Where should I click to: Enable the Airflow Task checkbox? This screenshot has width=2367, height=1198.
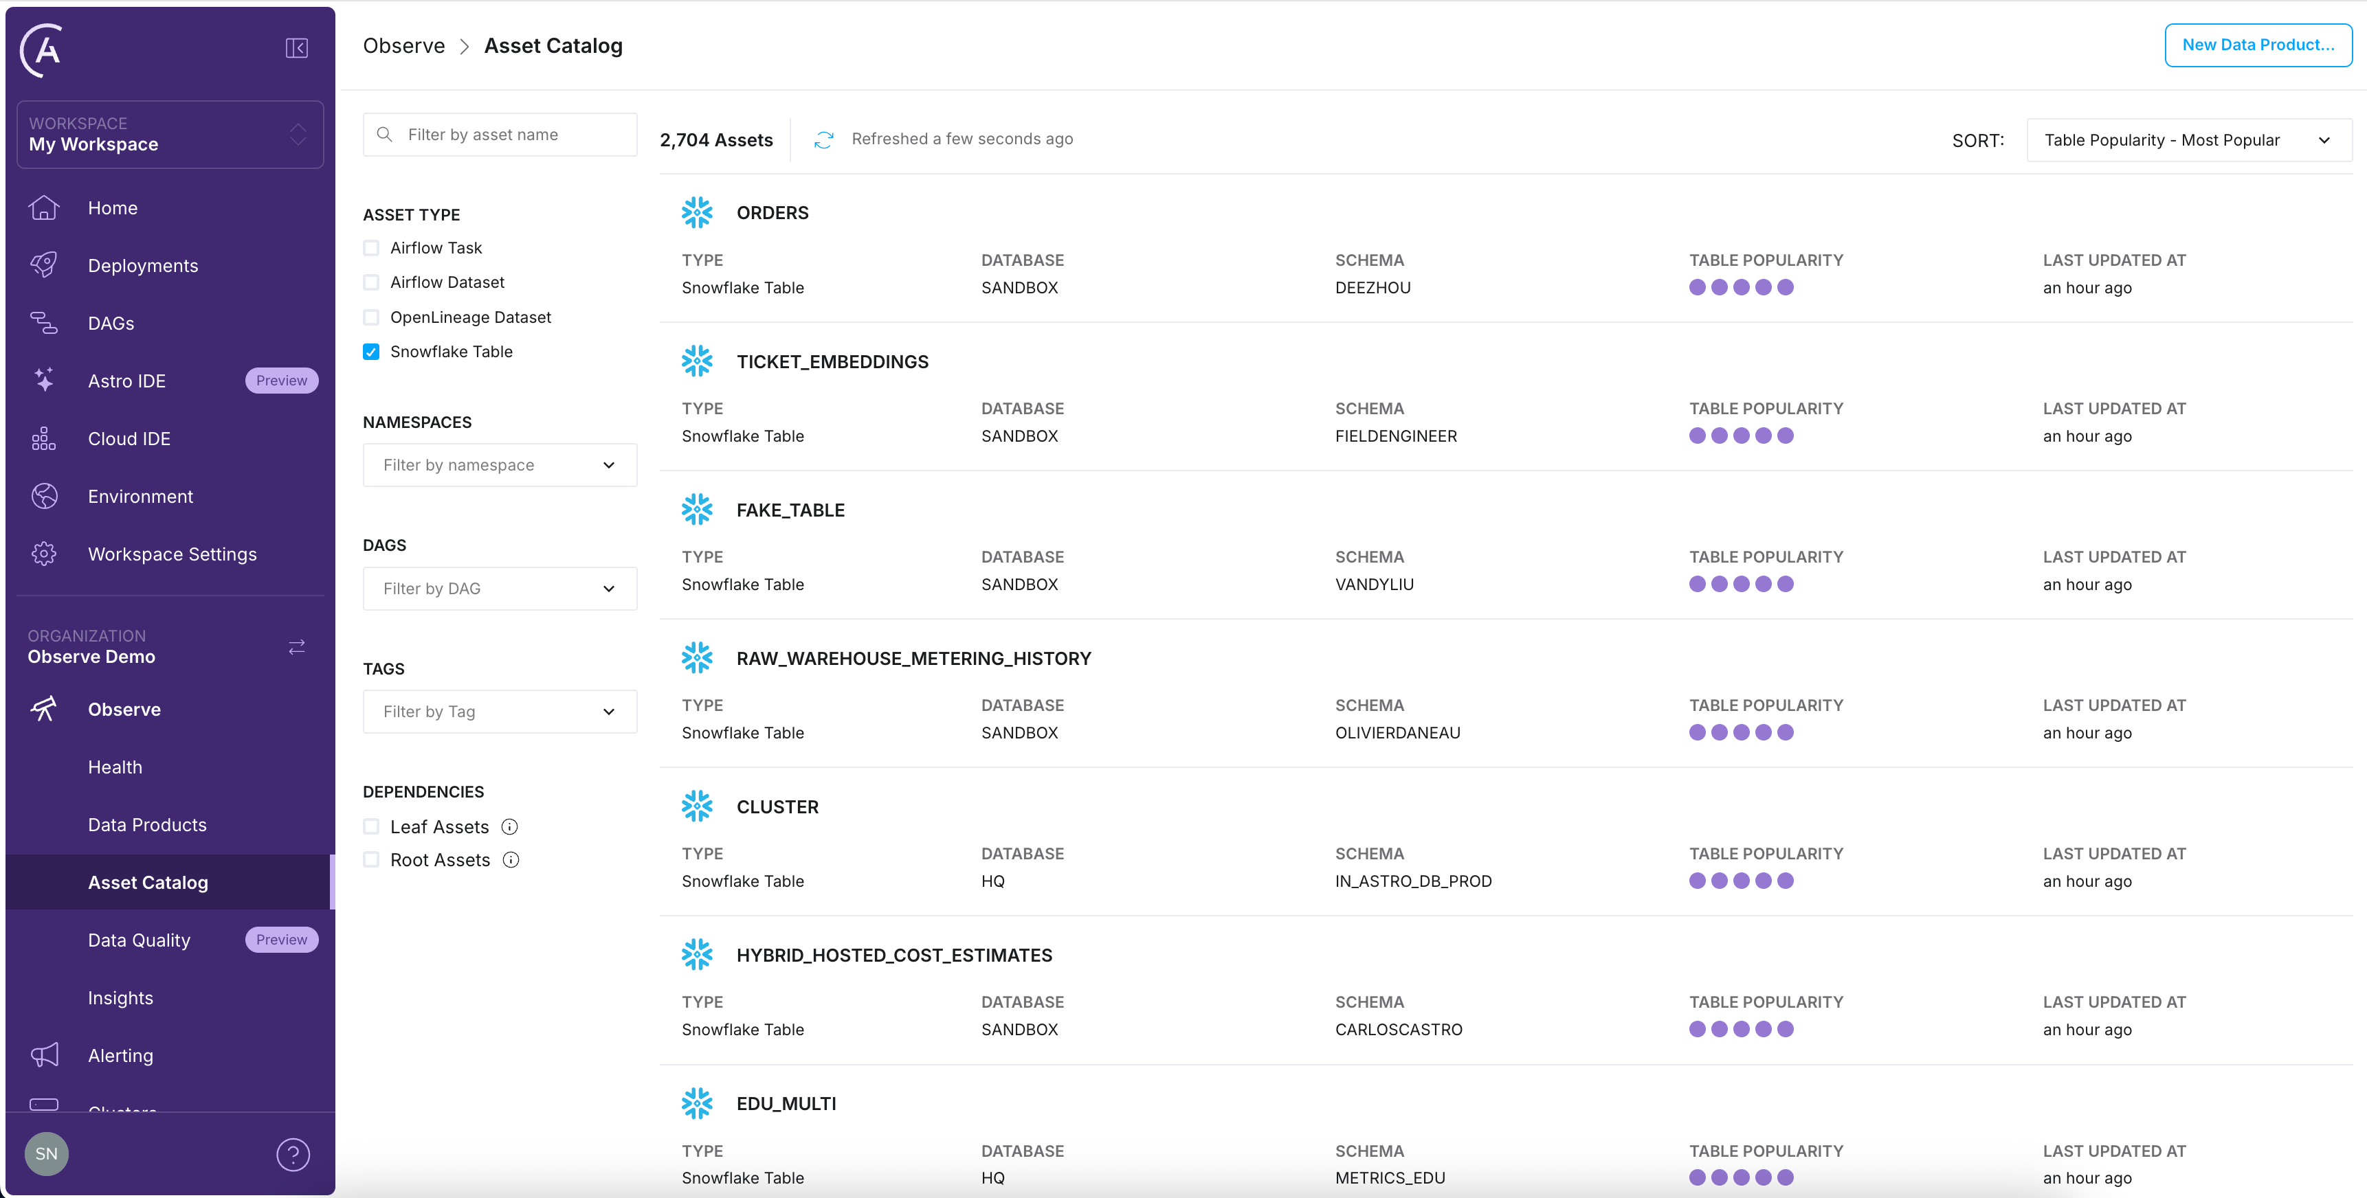click(371, 248)
